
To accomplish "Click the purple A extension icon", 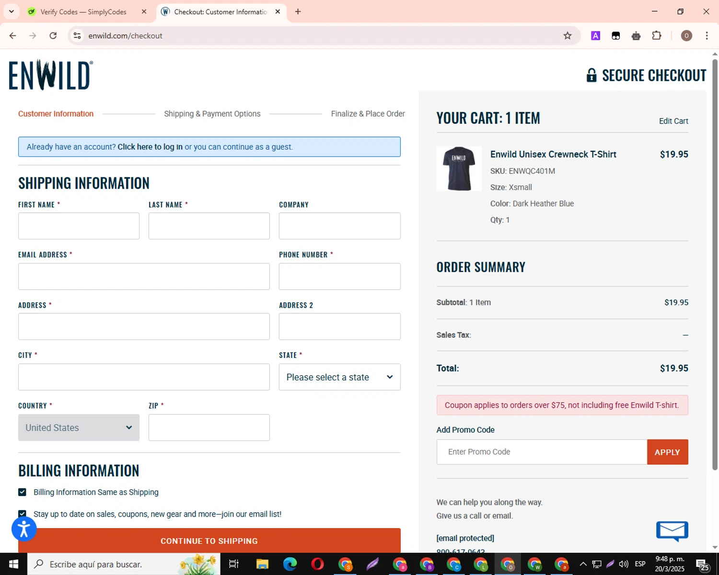I will (x=595, y=35).
